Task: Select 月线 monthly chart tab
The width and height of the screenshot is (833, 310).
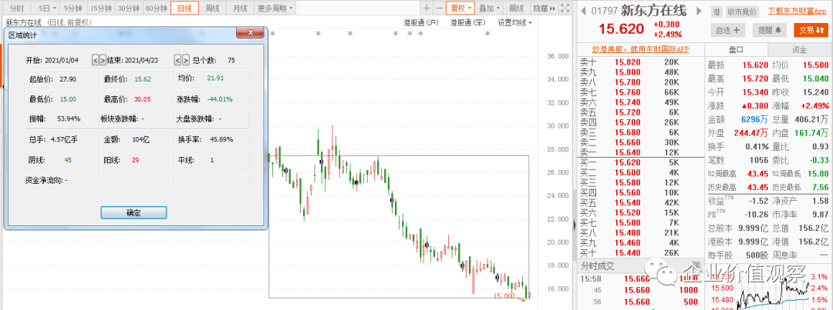Action: (240, 8)
